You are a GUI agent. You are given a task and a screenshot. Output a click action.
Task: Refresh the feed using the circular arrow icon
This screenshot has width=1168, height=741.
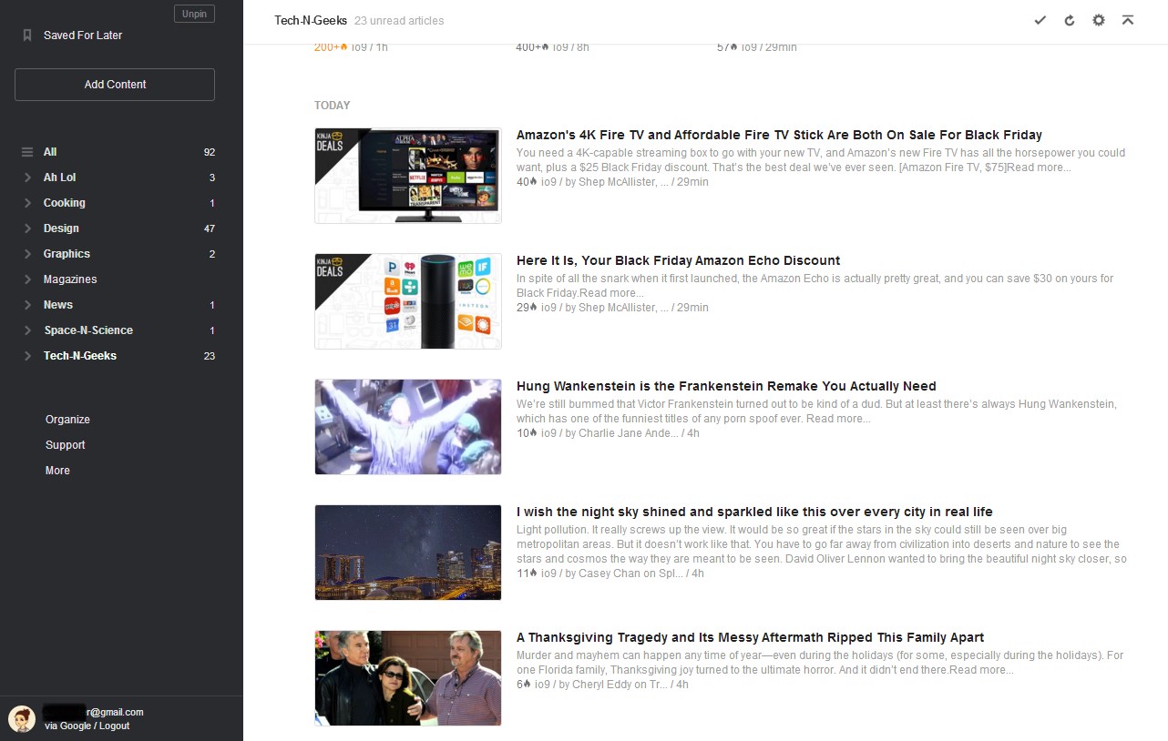click(x=1069, y=19)
